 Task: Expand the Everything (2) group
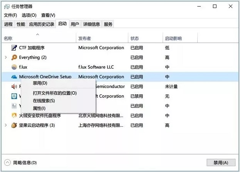click(5, 58)
